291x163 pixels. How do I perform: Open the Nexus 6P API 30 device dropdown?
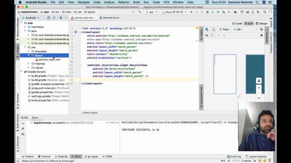pos(174,12)
